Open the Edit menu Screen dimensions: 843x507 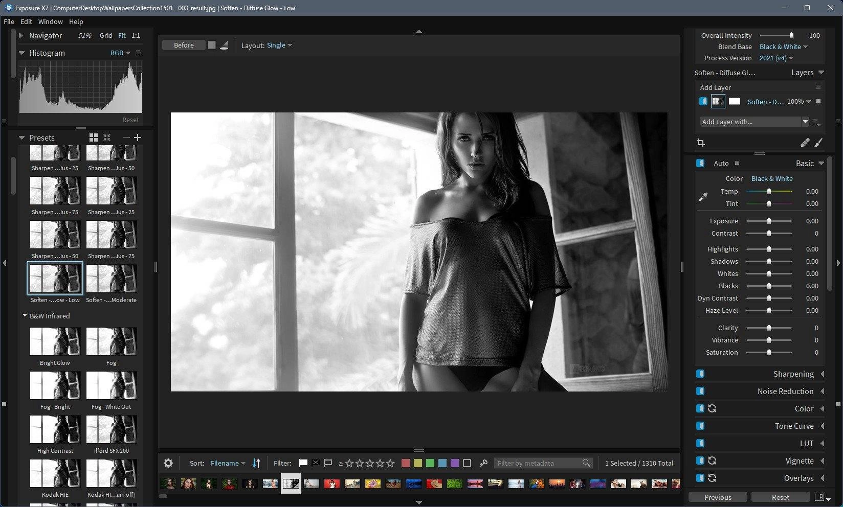click(26, 21)
